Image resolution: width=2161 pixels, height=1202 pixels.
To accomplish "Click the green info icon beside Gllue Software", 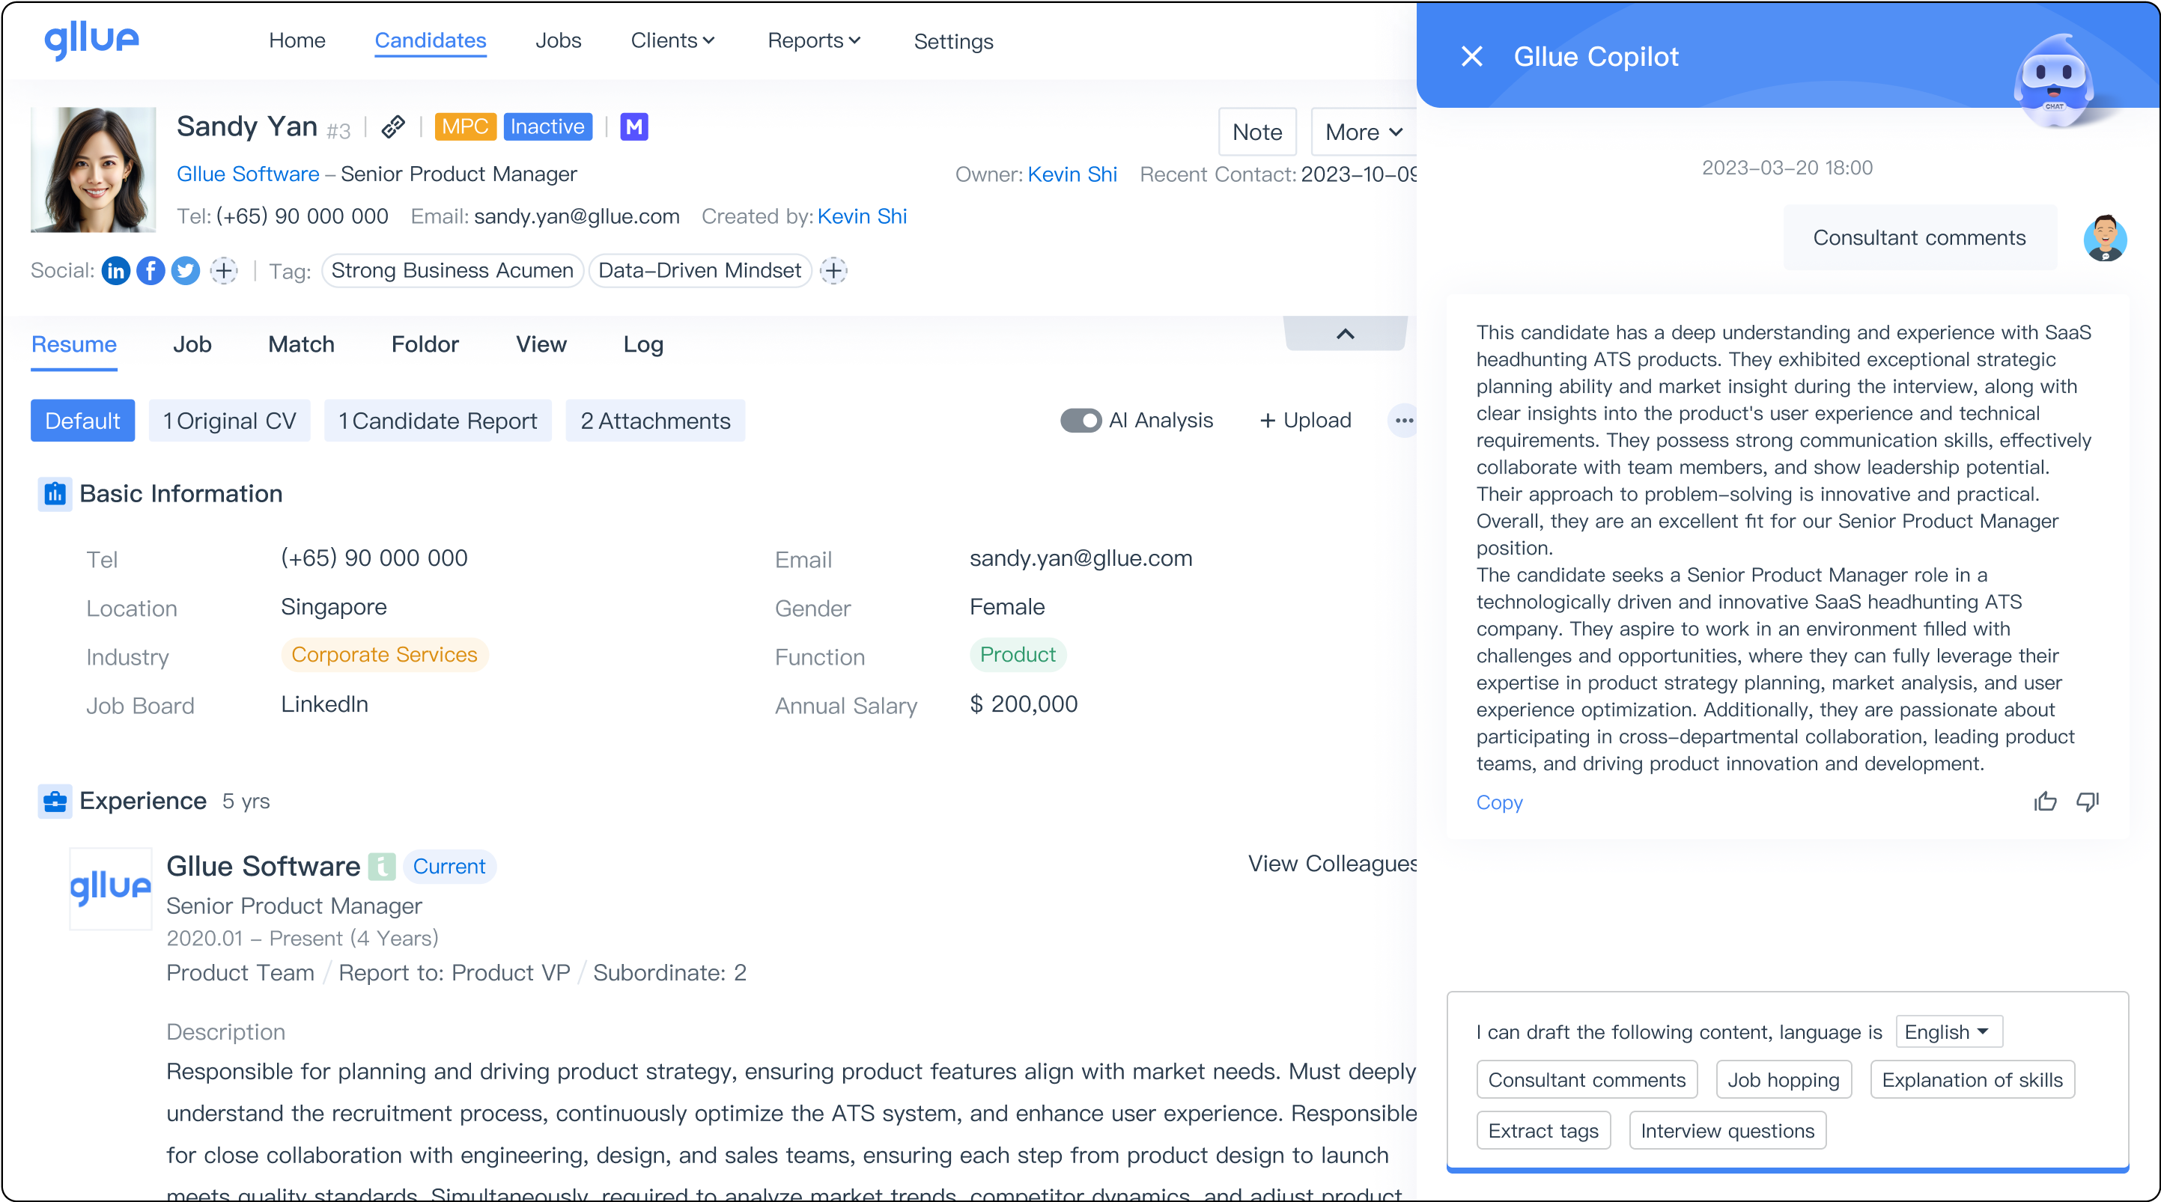I will 382,867.
